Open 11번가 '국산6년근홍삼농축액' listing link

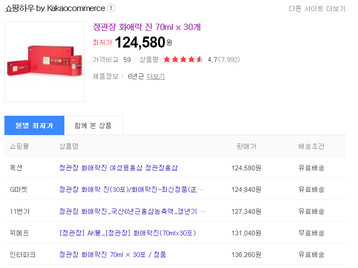pyautogui.click(x=132, y=212)
